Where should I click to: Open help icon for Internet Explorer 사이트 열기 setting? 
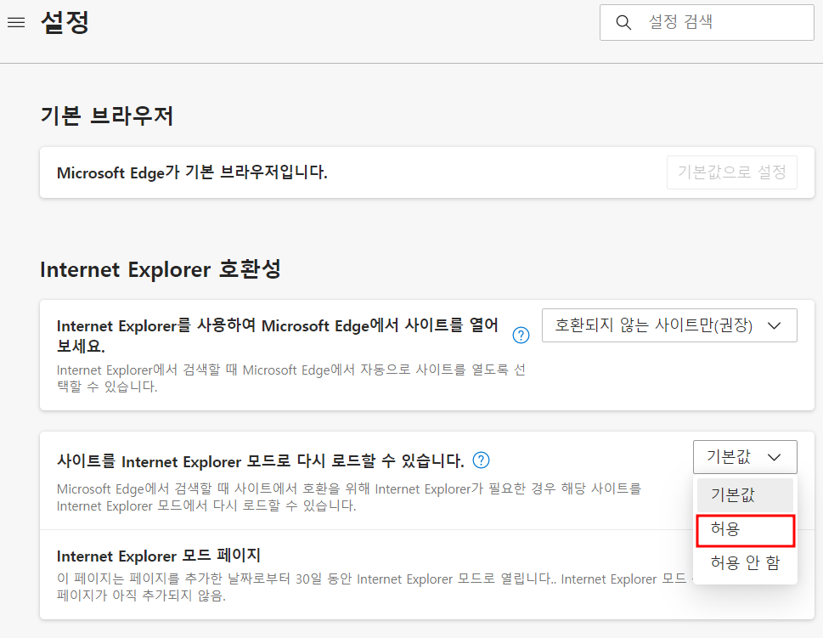point(521,335)
